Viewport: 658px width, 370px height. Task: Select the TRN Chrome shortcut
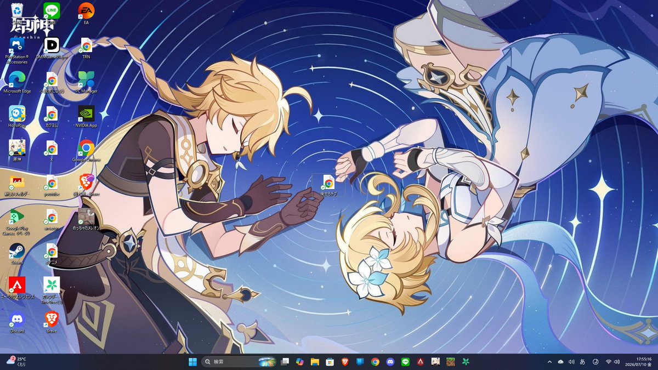coord(86,48)
